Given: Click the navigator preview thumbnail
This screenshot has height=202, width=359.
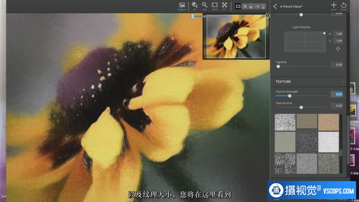Looking at the screenshot, I should tap(236, 36).
